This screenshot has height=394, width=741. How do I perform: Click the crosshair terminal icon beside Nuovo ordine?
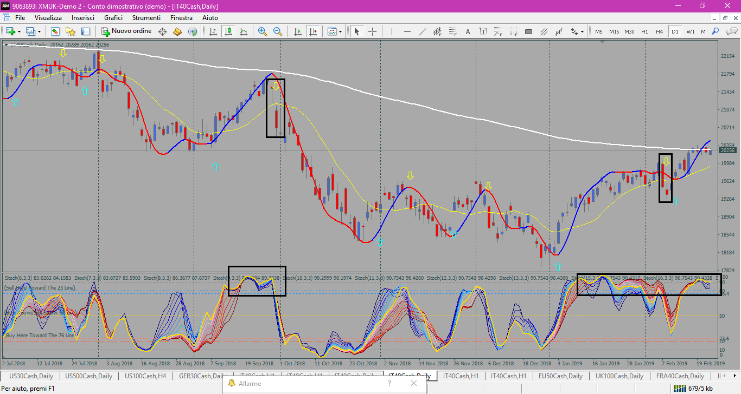click(162, 31)
